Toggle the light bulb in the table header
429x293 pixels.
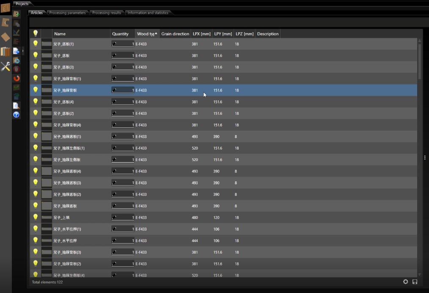pyautogui.click(x=36, y=33)
